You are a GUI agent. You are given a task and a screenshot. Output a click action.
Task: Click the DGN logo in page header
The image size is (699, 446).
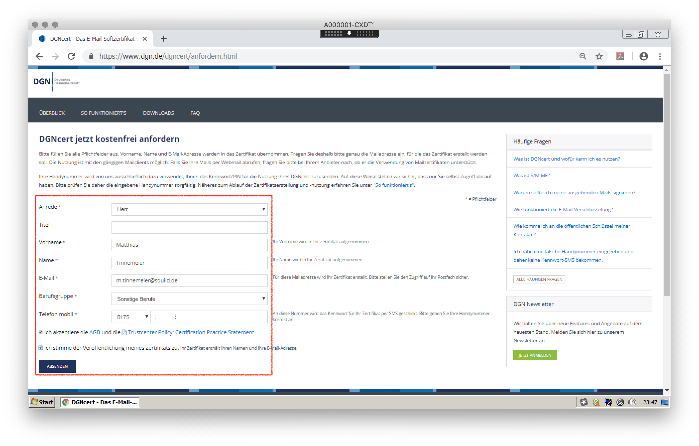coord(56,82)
